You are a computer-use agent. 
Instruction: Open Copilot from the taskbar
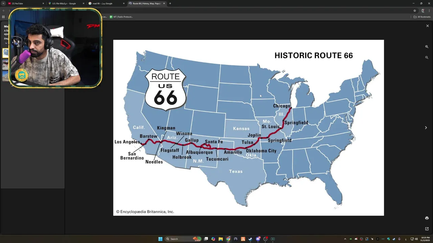pos(213,239)
